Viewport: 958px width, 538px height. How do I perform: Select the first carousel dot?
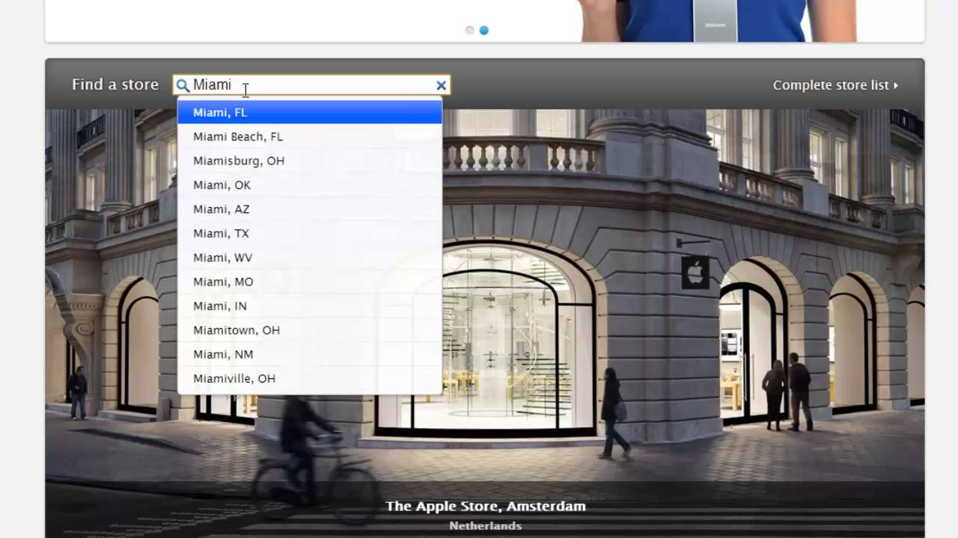click(x=469, y=31)
